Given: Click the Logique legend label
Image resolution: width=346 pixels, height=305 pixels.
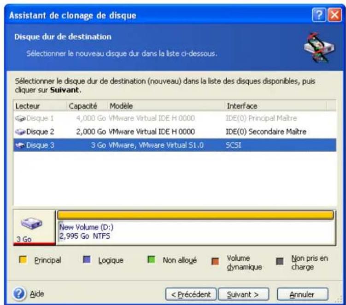Looking at the screenshot, I should [x=111, y=260].
